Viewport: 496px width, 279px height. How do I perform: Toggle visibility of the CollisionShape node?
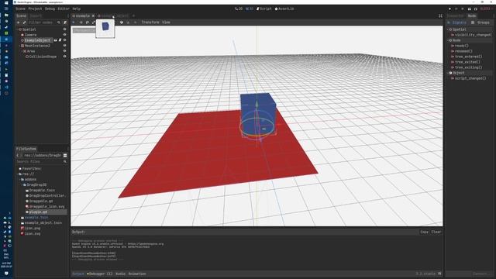coord(64,57)
